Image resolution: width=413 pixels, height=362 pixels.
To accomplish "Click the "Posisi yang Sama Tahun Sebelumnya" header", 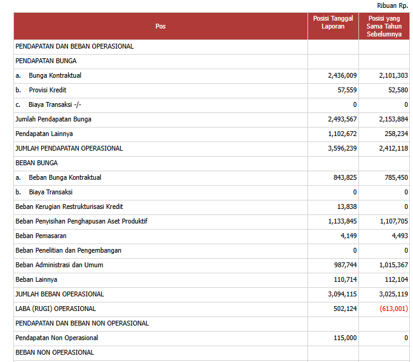I will [x=384, y=26].
